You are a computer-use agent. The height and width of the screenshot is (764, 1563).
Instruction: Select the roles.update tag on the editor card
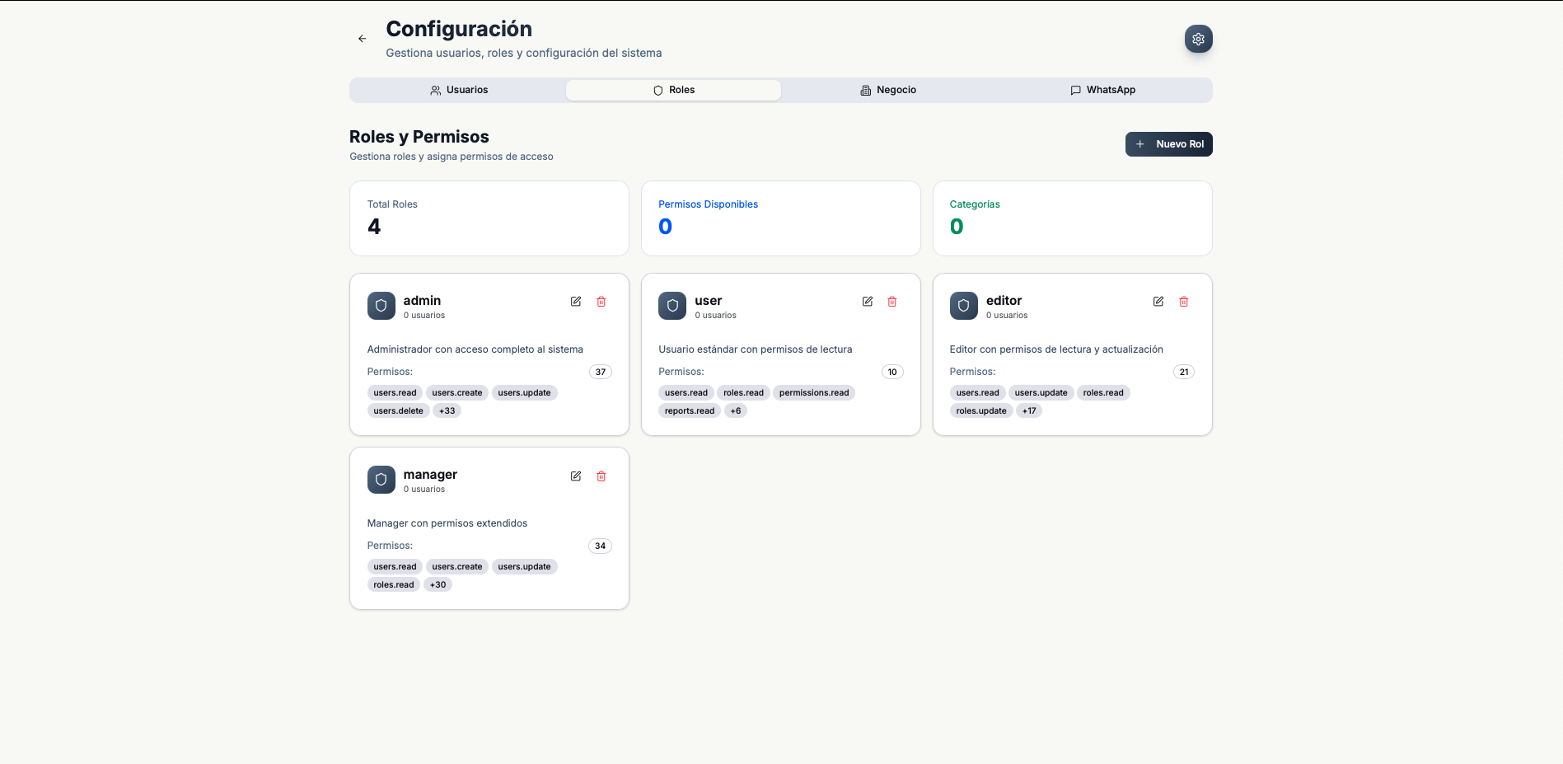[980, 410]
